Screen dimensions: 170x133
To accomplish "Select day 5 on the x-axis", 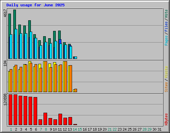I will pos(31,129).
